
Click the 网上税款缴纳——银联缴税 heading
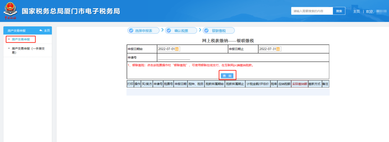[x=228, y=41]
